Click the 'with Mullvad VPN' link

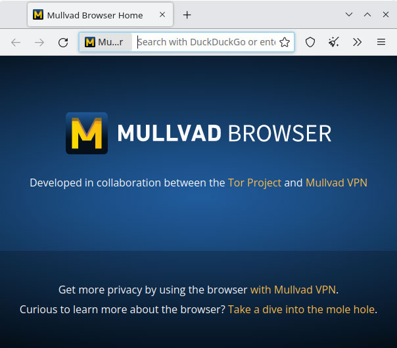pos(292,290)
